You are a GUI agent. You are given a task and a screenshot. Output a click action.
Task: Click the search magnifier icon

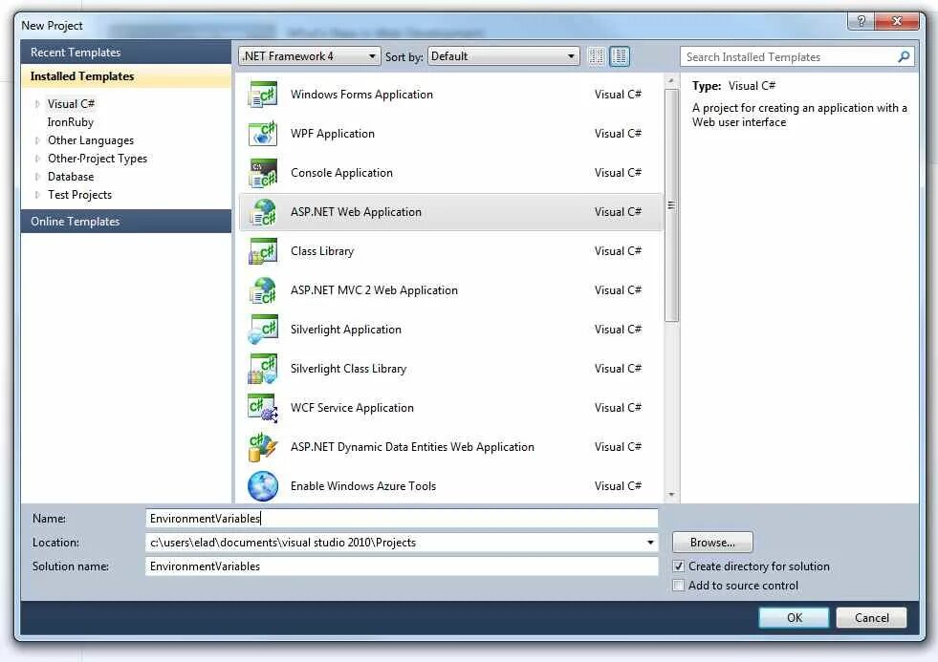904,56
